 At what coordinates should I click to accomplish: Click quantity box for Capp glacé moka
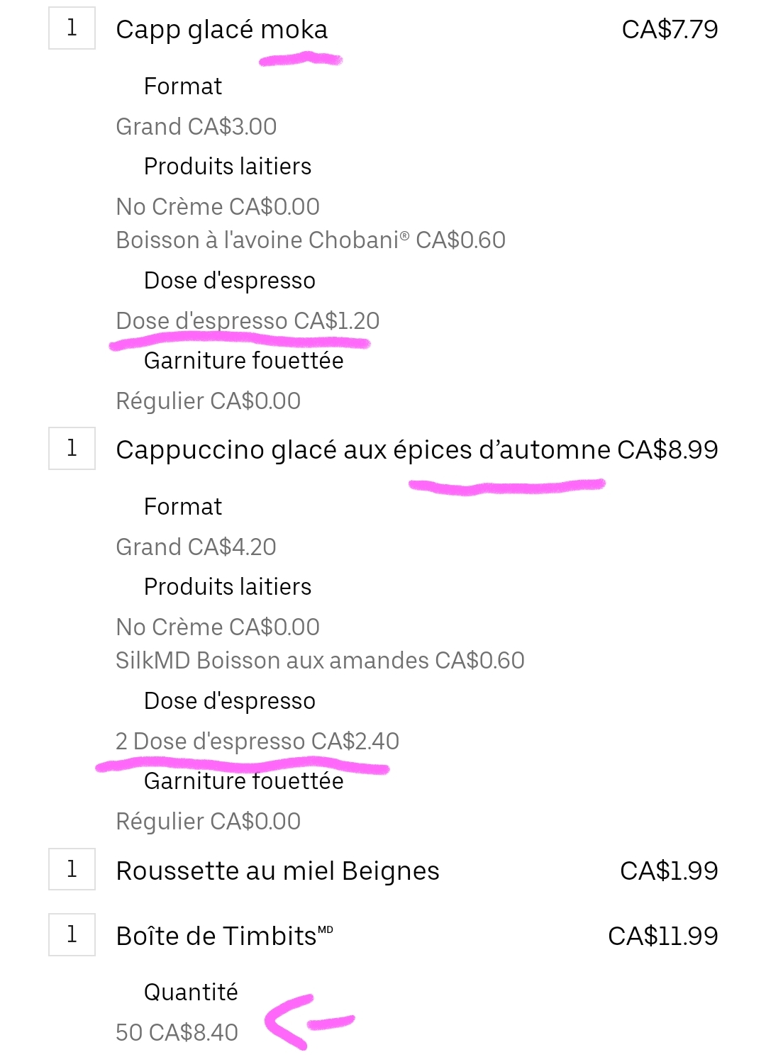(x=72, y=28)
